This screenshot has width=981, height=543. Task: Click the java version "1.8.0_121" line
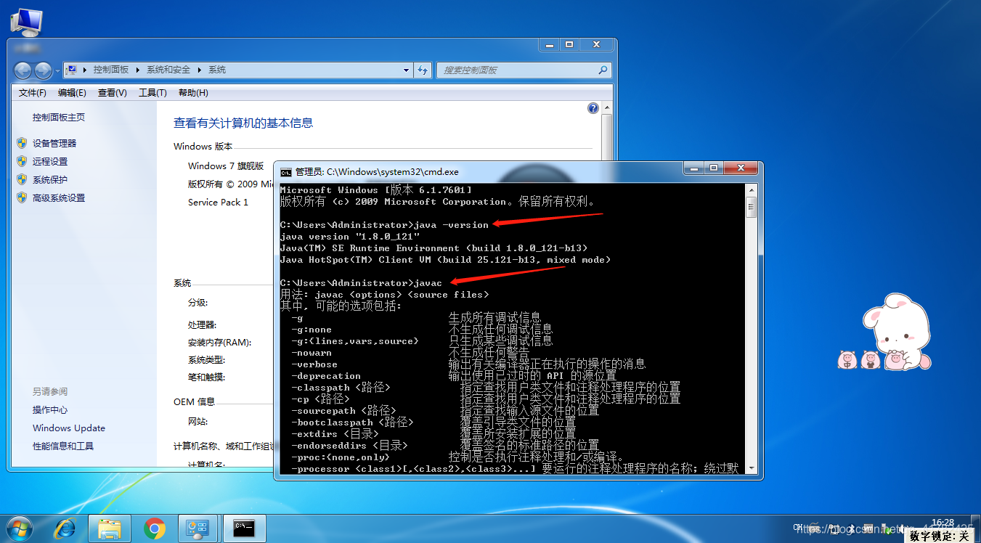click(x=350, y=237)
